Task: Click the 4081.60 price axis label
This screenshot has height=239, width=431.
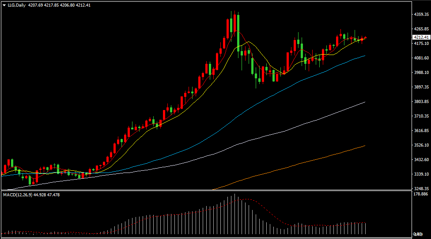Action: click(x=420, y=58)
